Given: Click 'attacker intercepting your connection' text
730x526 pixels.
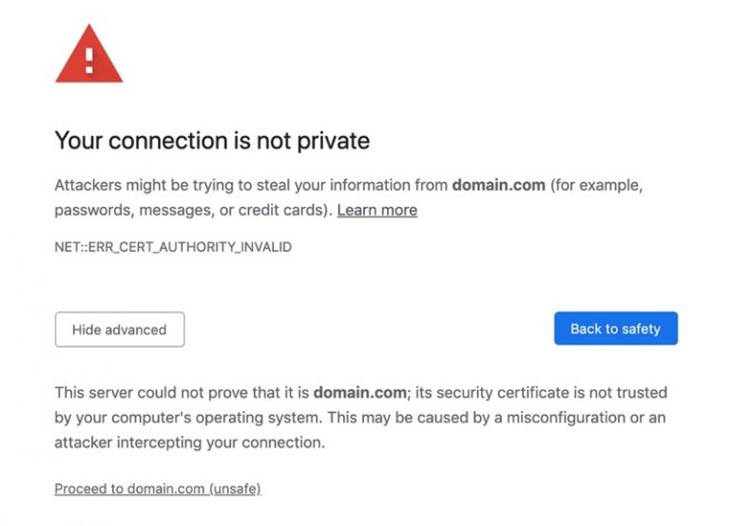Looking at the screenshot, I should (189, 441).
